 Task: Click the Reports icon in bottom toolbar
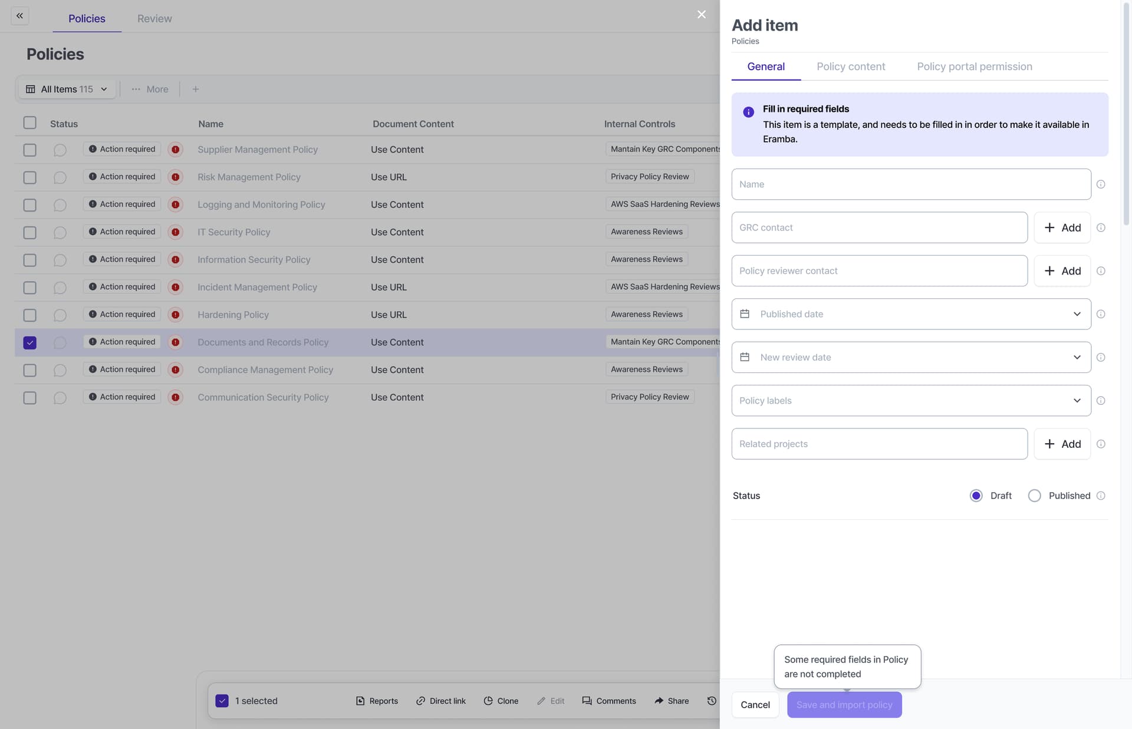pos(360,701)
